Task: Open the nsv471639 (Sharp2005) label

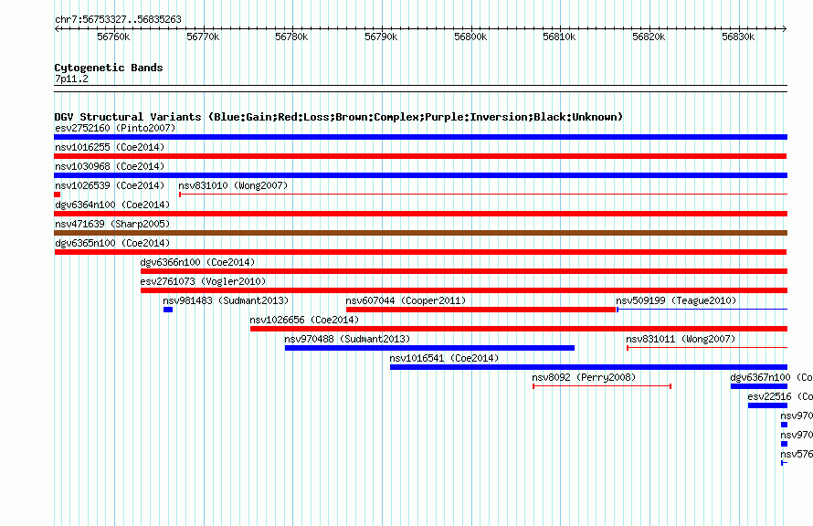Action: 112,224
